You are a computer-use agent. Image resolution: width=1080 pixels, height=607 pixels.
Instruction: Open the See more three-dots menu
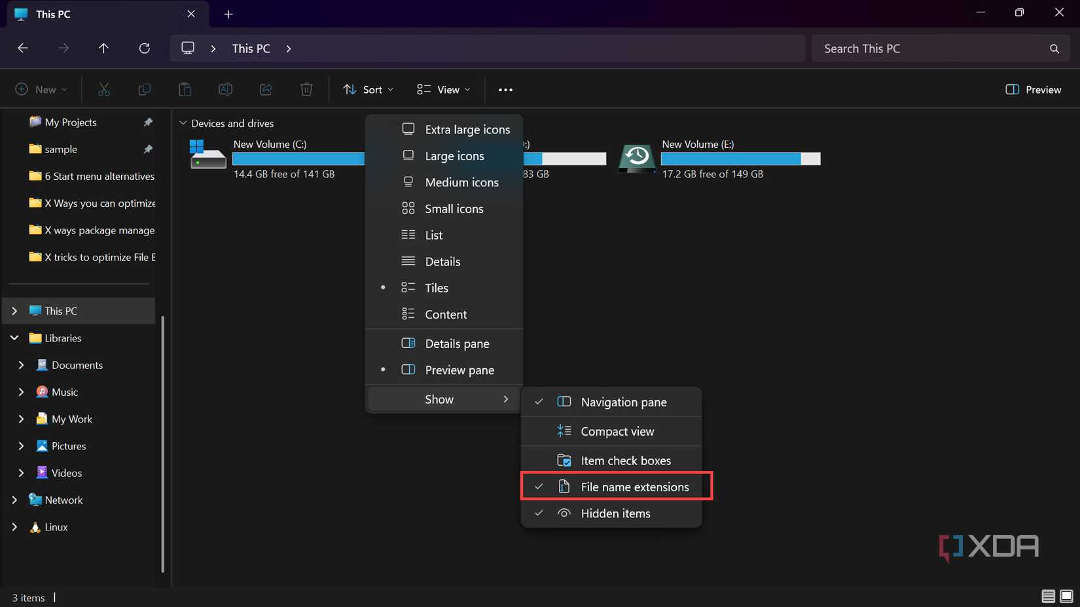click(505, 90)
